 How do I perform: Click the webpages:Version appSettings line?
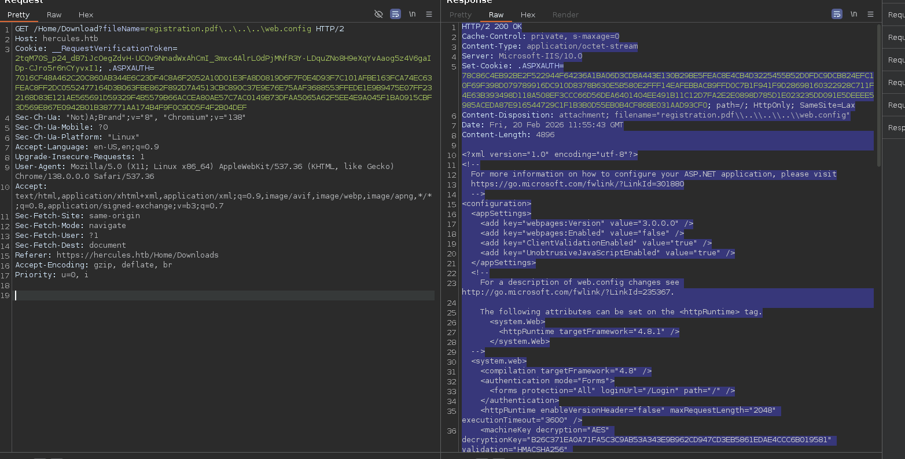tap(587, 223)
